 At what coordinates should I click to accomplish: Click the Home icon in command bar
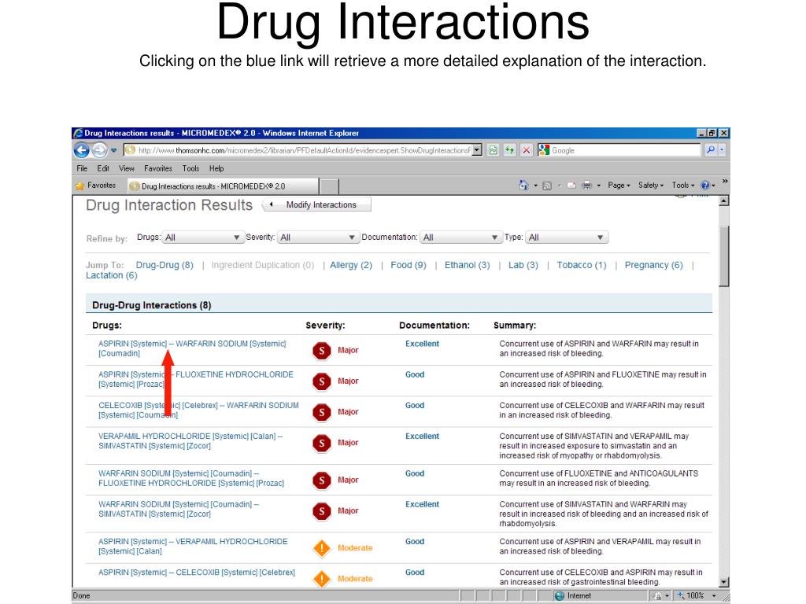pyautogui.click(x=523, y=185)
